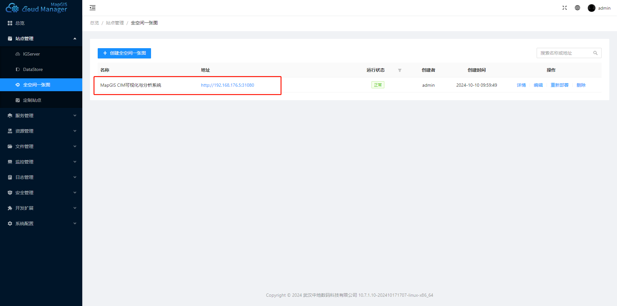
Task: Click the DataStore icon
Action: point(18,69)
